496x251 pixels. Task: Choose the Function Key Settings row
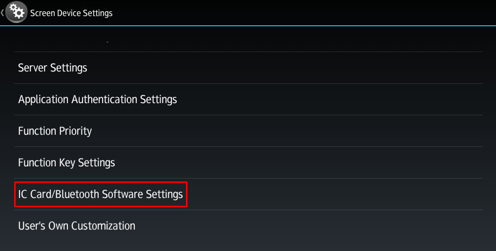(x=248, y=162)
